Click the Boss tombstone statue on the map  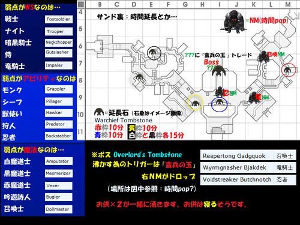click(x=219, y=71)
